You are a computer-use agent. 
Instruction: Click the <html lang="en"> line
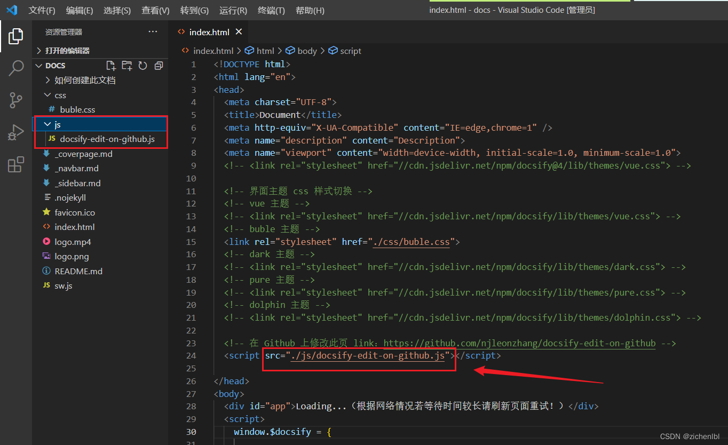click(255, 77)
